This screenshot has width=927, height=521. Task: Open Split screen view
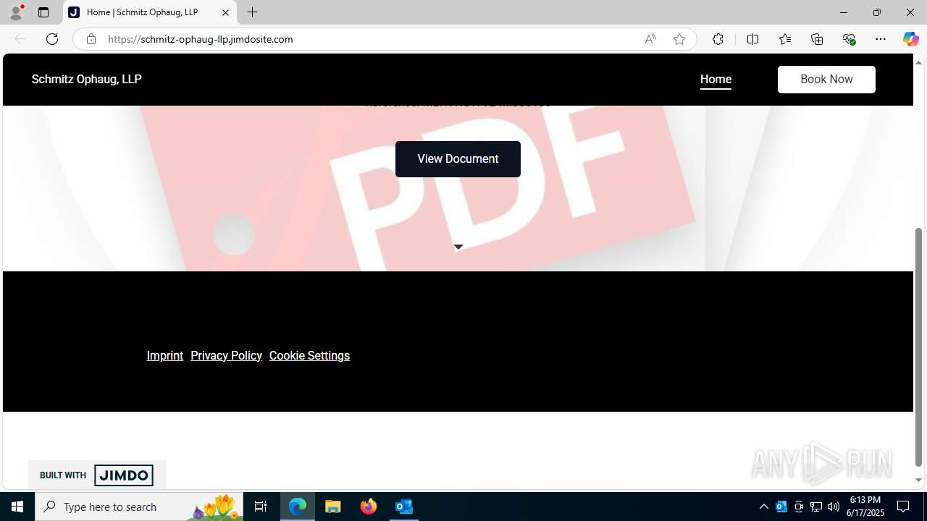pyautogui.click(x=752, y=39)
